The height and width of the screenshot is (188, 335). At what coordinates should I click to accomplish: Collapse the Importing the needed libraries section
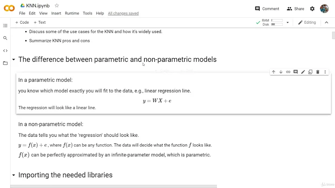(x=13, y=175)
